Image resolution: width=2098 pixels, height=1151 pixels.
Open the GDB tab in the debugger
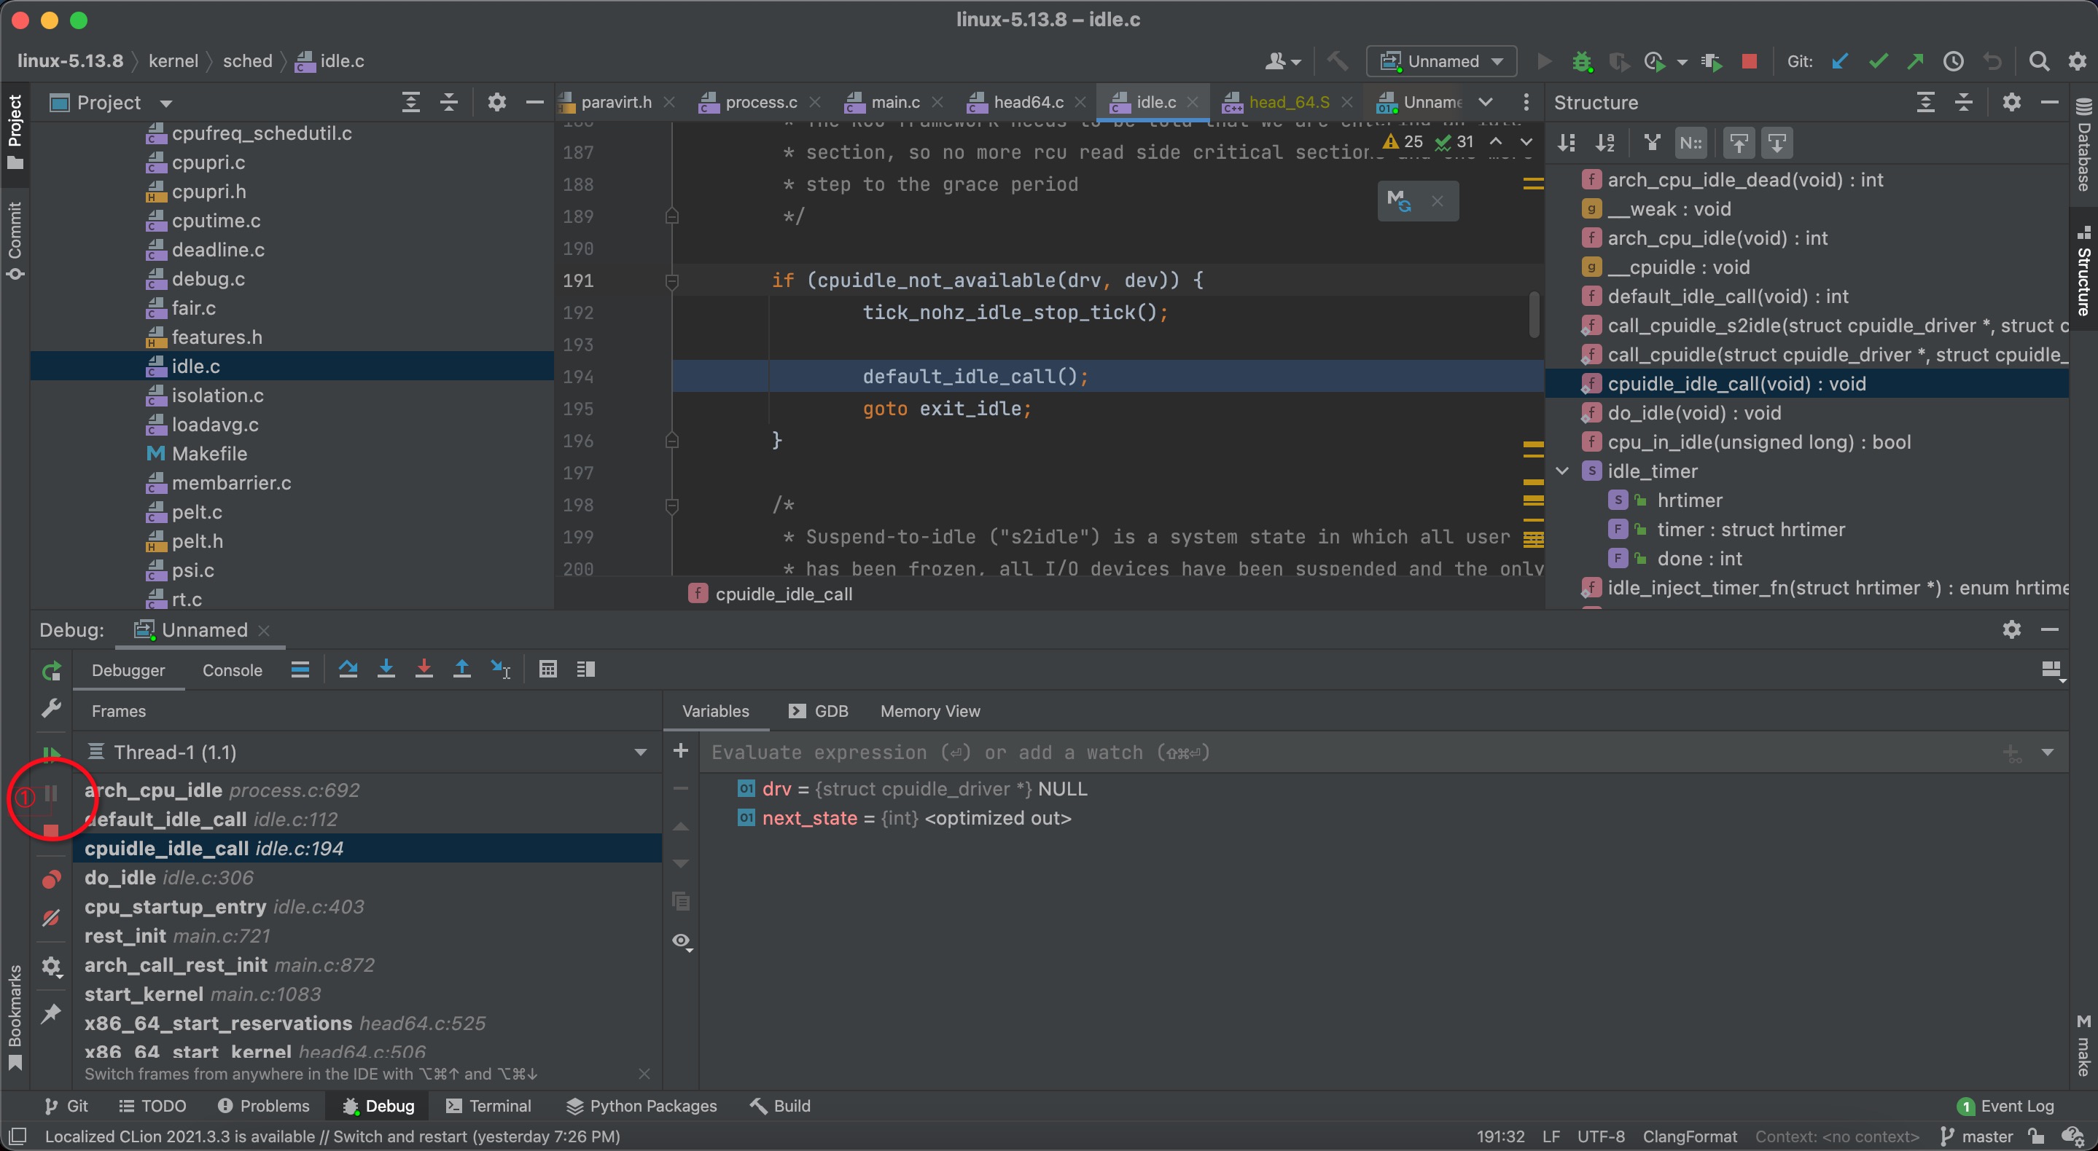[819, 710]
